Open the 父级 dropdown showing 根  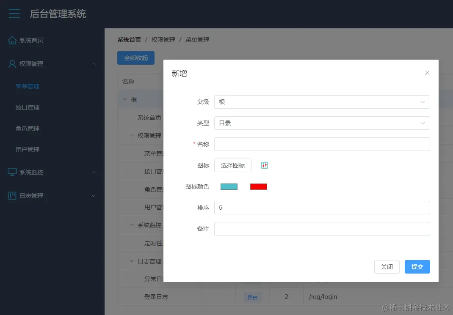coord(322,102)
